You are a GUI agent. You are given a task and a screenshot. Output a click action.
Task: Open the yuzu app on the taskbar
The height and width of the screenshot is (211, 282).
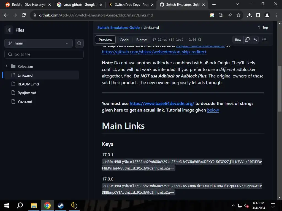(74, 206)
